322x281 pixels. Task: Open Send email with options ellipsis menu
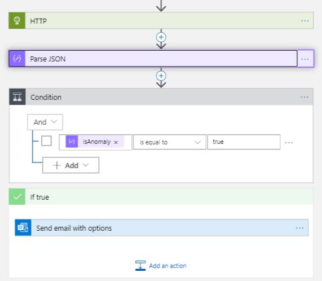pyautogui.click(x=300, y=228)
